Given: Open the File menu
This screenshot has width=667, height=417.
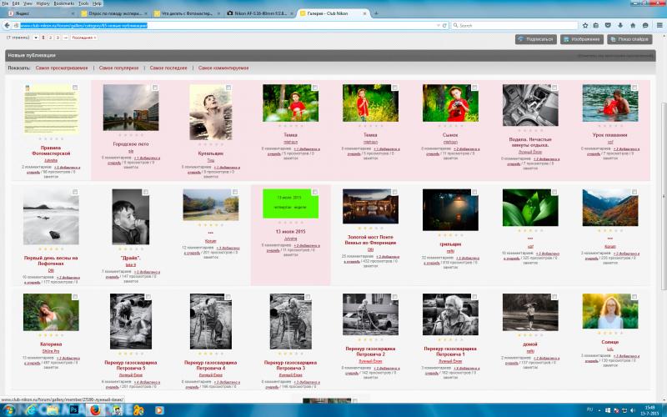Looking at the screenshot, I should pos(5,3).
